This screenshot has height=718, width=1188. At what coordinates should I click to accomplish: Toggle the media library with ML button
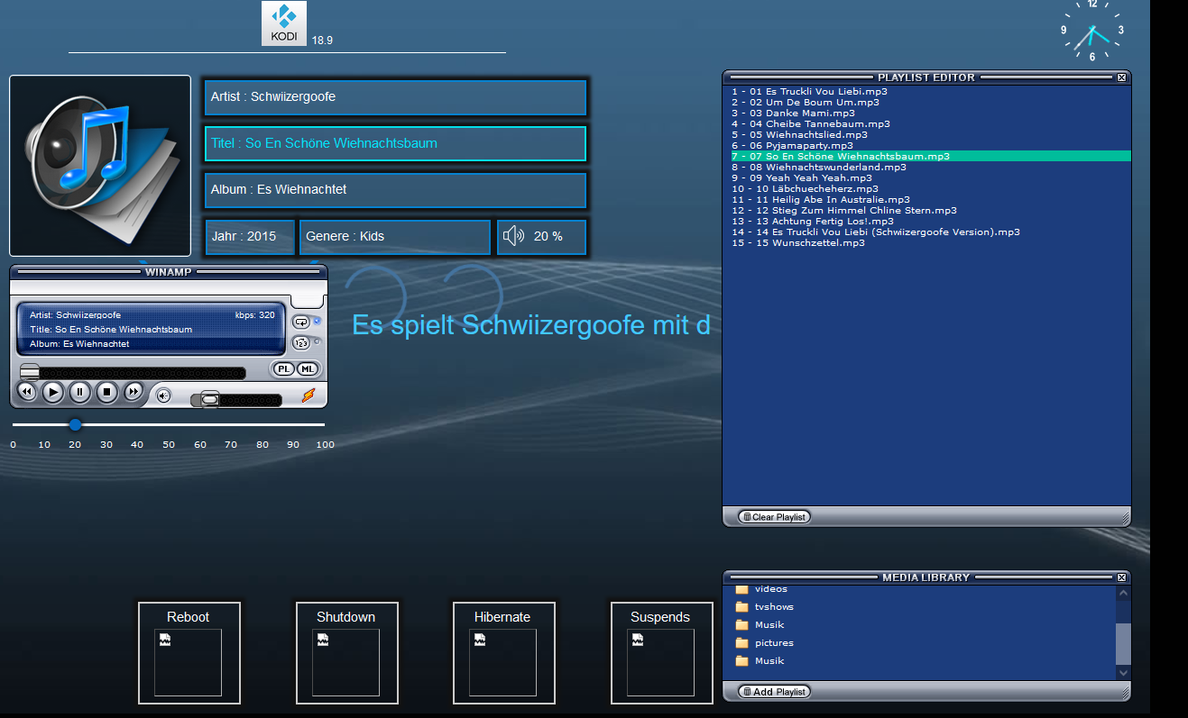pos(308,368)
